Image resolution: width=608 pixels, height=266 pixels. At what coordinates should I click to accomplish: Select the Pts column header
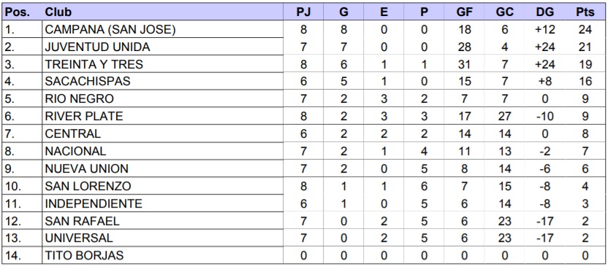[585, 12]
